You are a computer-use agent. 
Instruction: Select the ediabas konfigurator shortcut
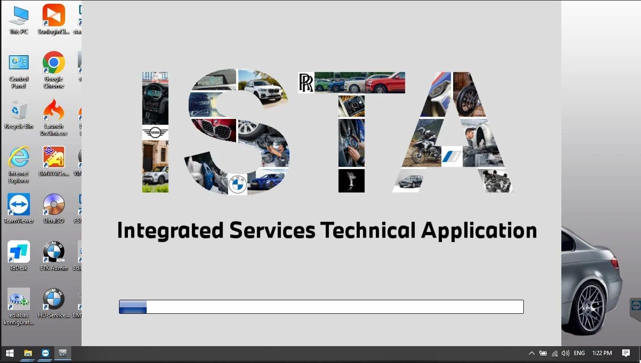(19, 306)
